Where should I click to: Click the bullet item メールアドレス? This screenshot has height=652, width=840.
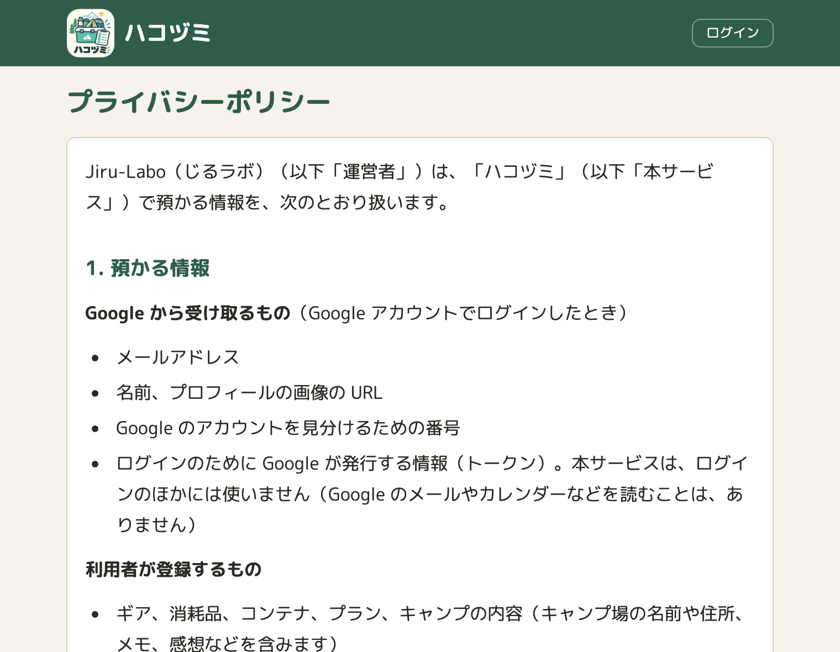(x=177, y=357)
